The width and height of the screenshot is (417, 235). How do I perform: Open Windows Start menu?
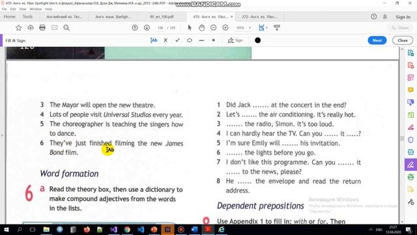(x=6, y=229)
